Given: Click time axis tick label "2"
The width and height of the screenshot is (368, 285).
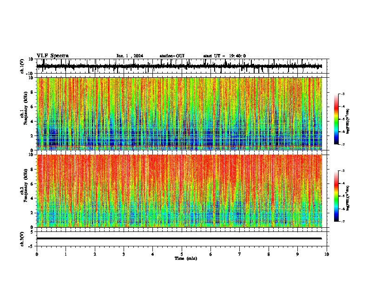Looking at the screenshot, I should pos(95,254).
